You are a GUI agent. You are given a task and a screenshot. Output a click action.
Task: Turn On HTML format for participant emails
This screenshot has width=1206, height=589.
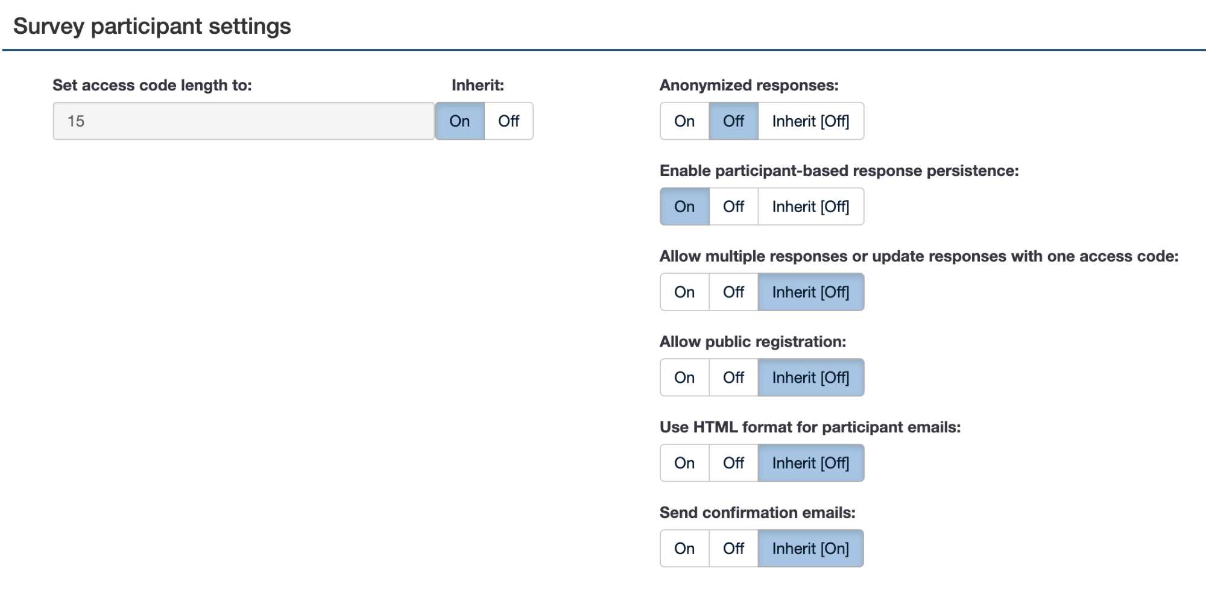[684, 464]
